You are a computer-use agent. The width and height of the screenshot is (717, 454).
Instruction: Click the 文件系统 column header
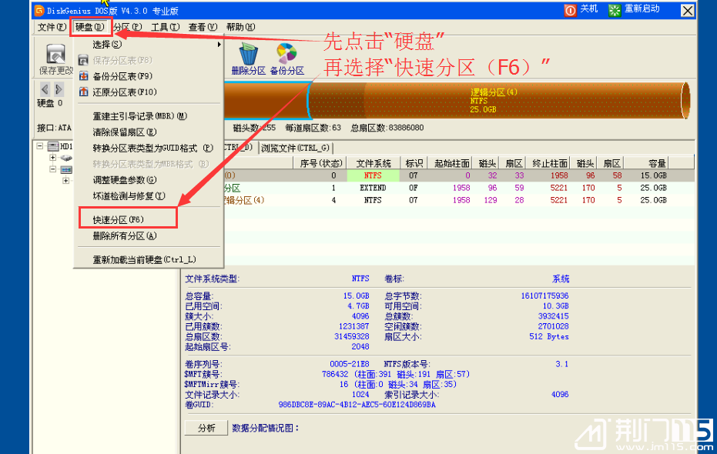(373, 163)
